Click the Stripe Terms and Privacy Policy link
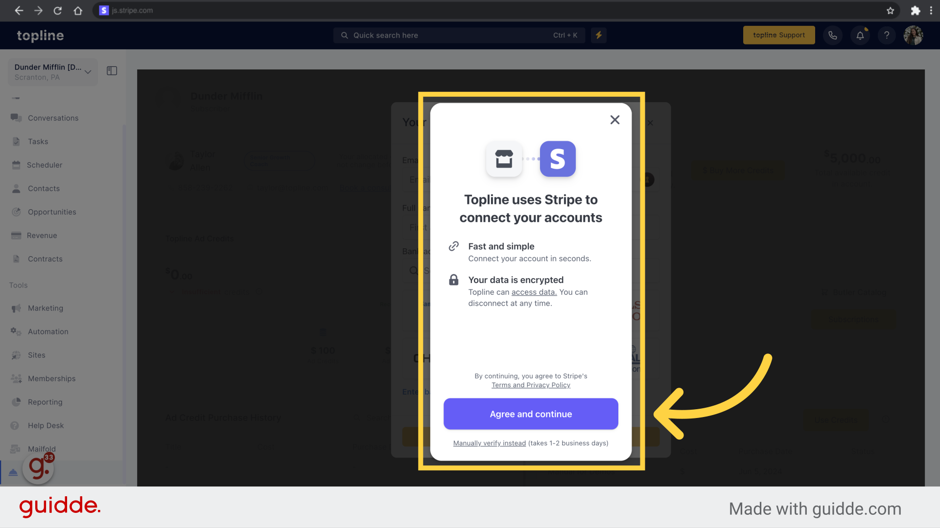 point(531,385)
